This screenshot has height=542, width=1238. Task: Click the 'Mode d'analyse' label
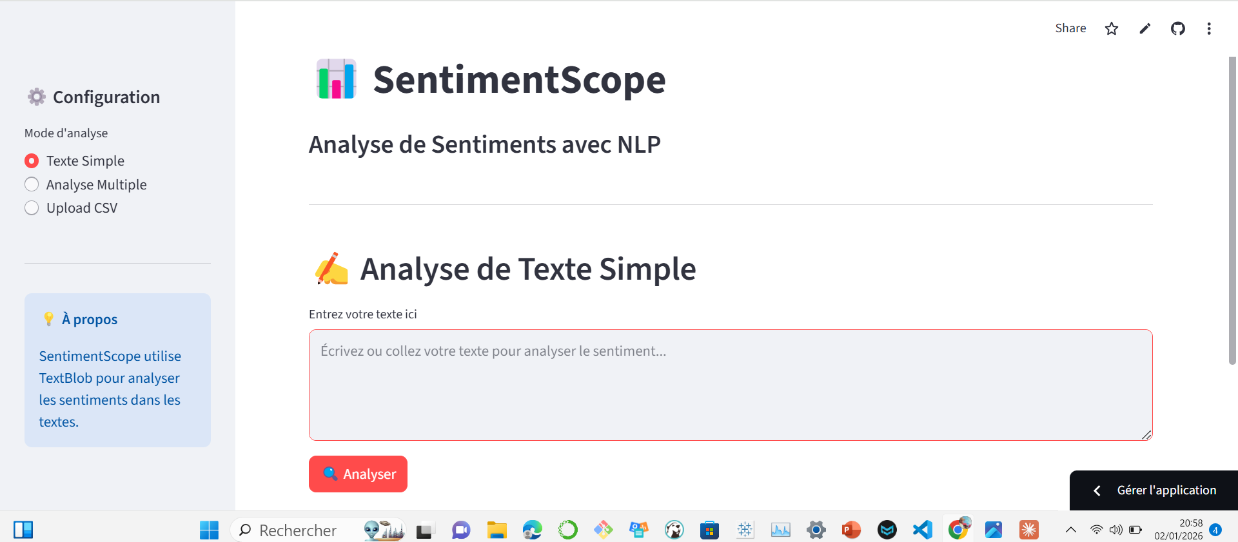coord(66,133)
